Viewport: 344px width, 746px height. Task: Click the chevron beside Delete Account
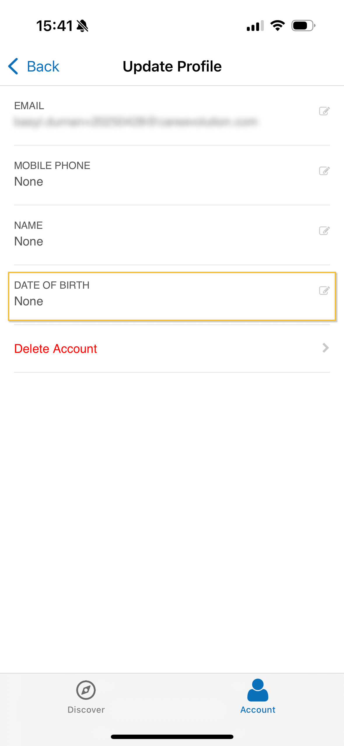click(x=325, y=348)
